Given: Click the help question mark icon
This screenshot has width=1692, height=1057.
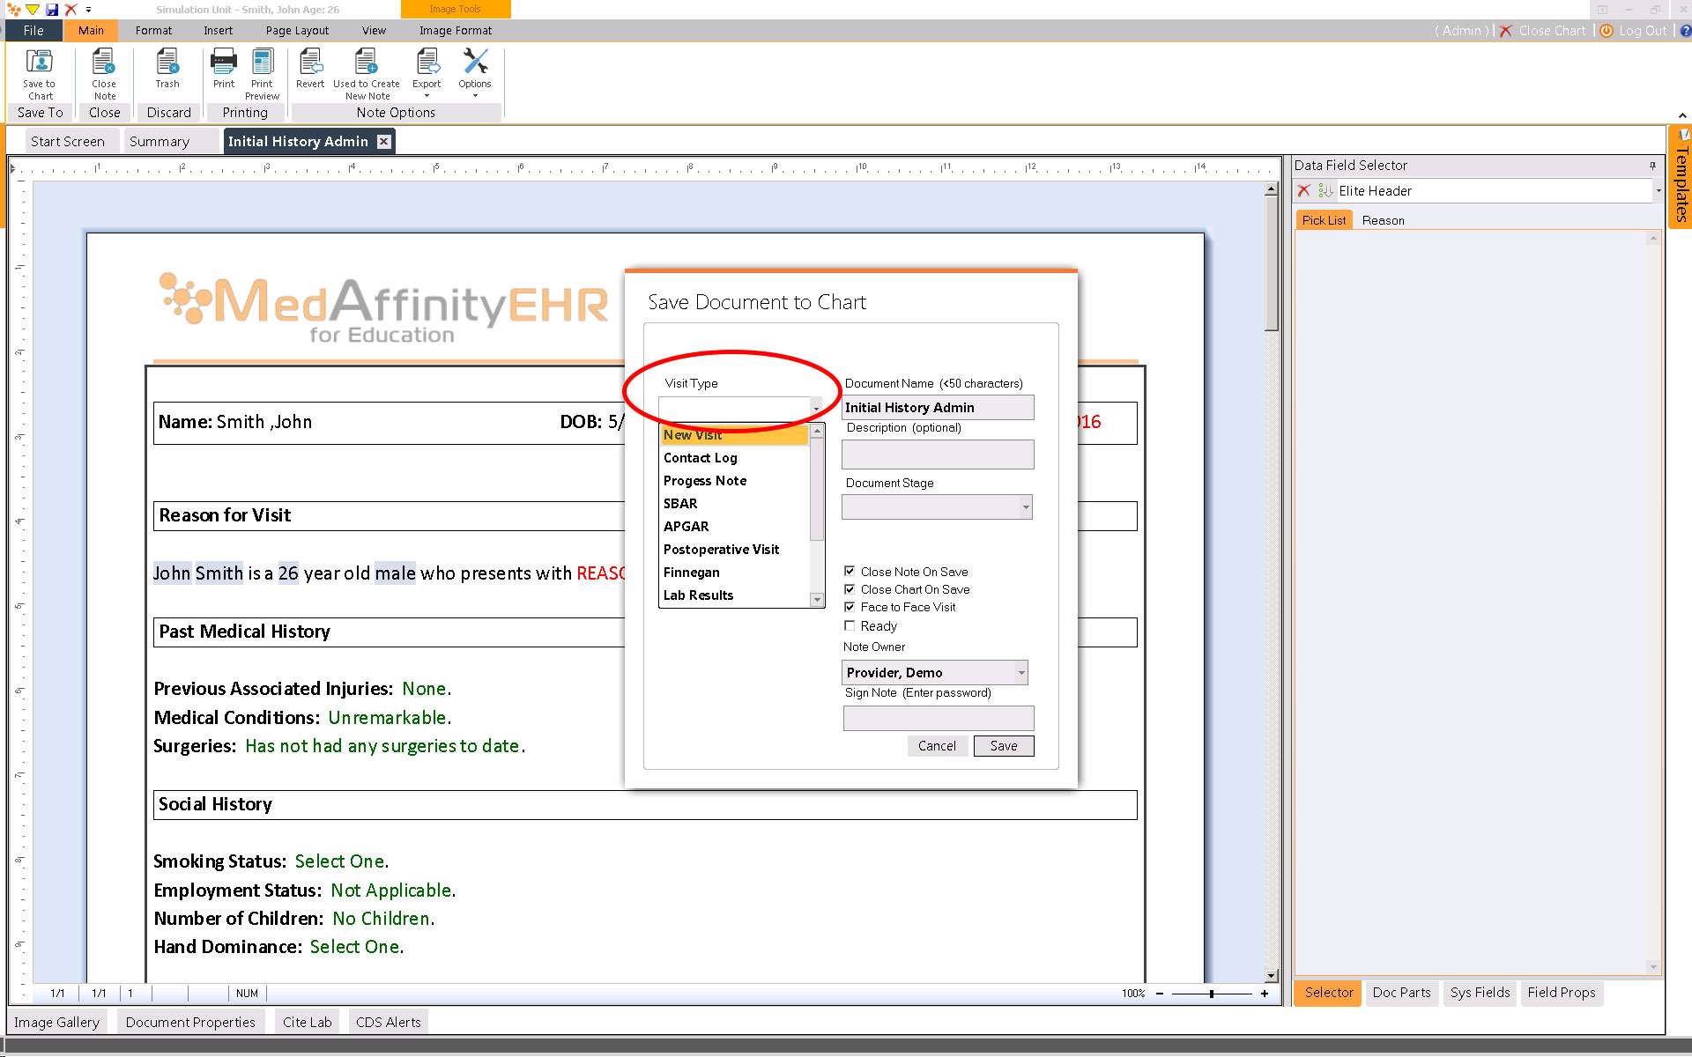Looking at the screenshot, I should 1685,31.
